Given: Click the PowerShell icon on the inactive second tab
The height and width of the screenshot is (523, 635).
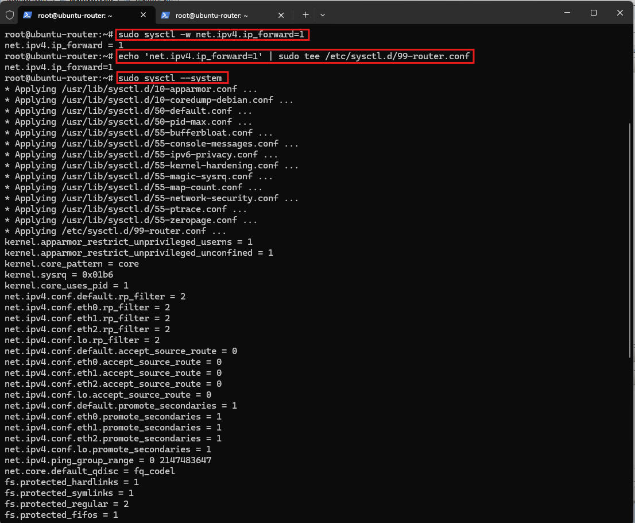Looking at the screenshot, I should click(x=165, y=15).
